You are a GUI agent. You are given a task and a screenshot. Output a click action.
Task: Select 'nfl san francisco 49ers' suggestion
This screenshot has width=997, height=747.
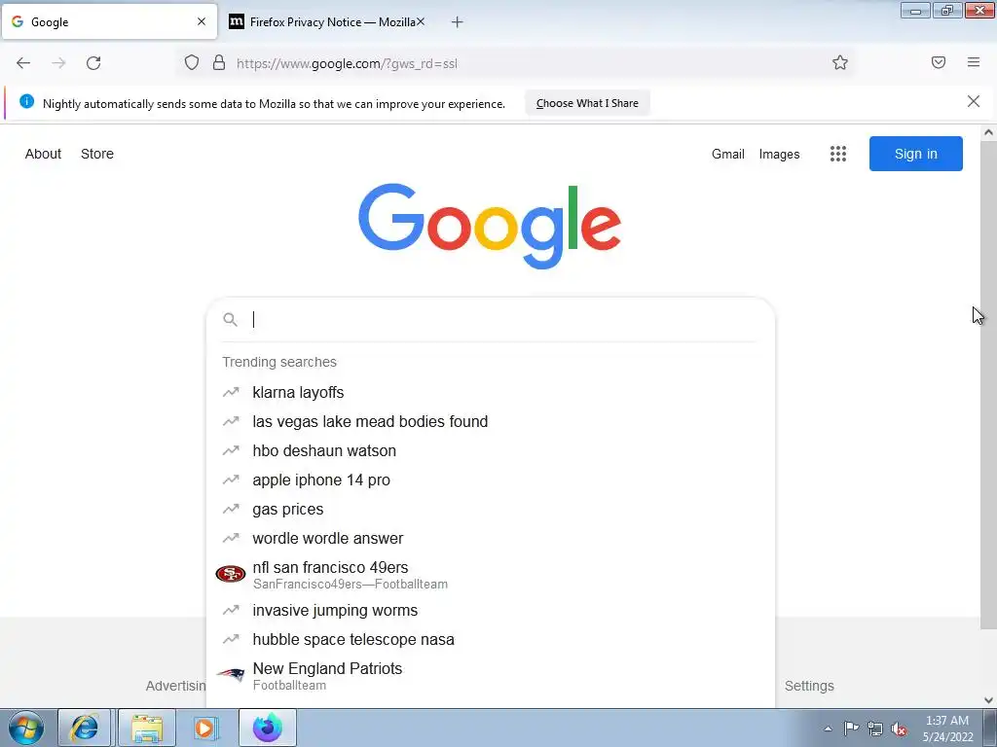click(491, 574)
